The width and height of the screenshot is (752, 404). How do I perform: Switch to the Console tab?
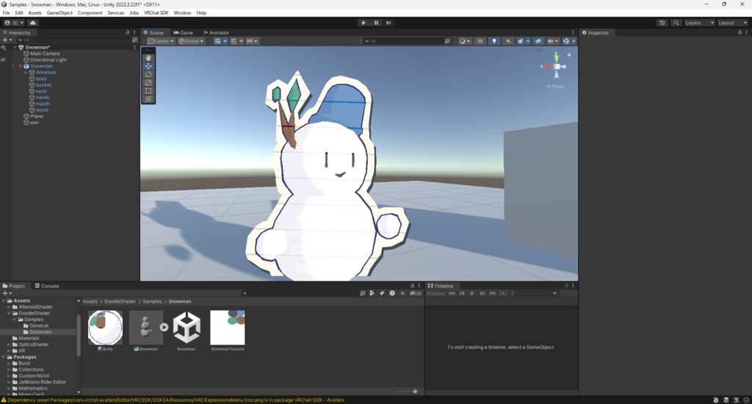[x=47, y=286]
